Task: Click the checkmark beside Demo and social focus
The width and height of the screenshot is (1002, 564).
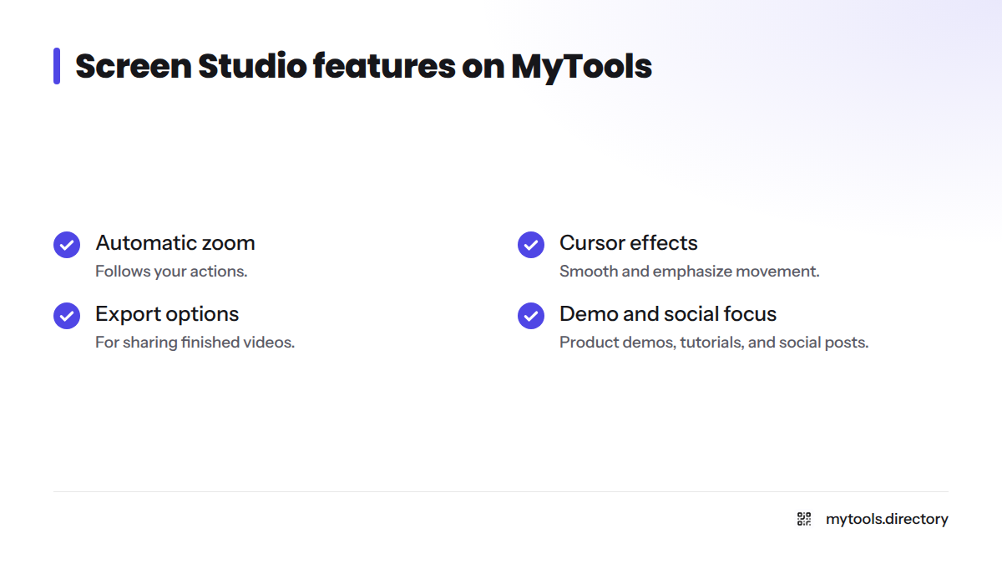Action: click(x=531, y=316)
